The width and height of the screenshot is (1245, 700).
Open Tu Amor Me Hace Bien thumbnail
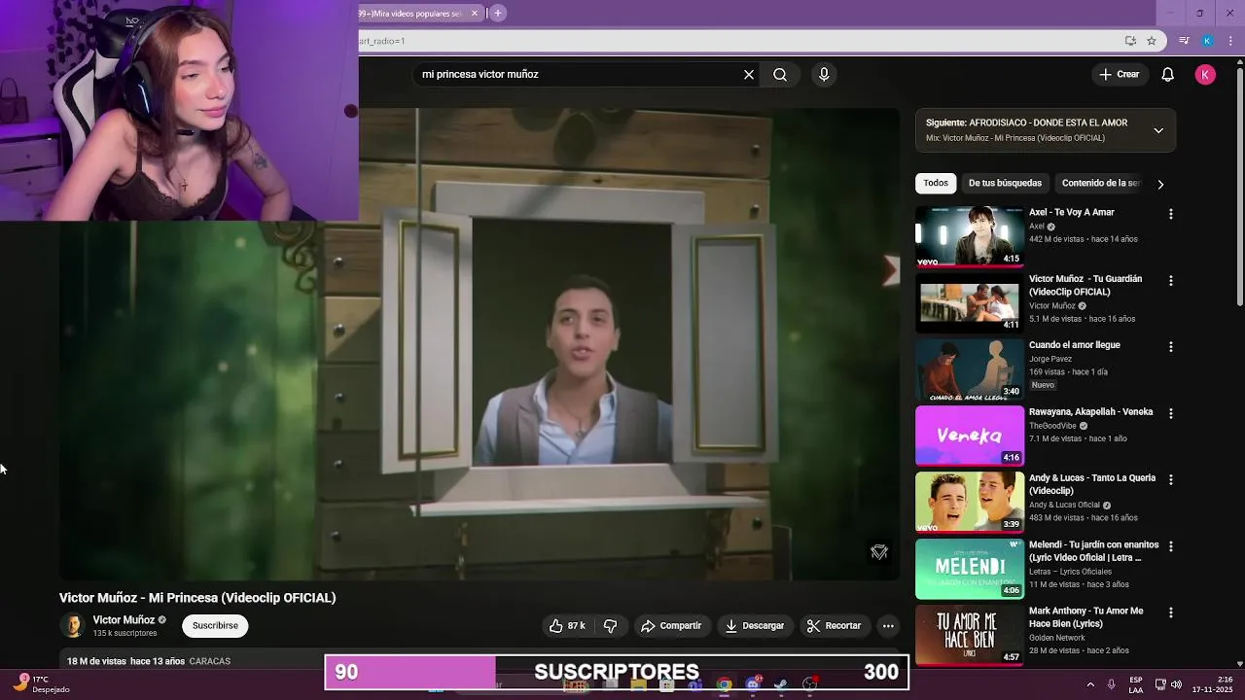point(970,635)
